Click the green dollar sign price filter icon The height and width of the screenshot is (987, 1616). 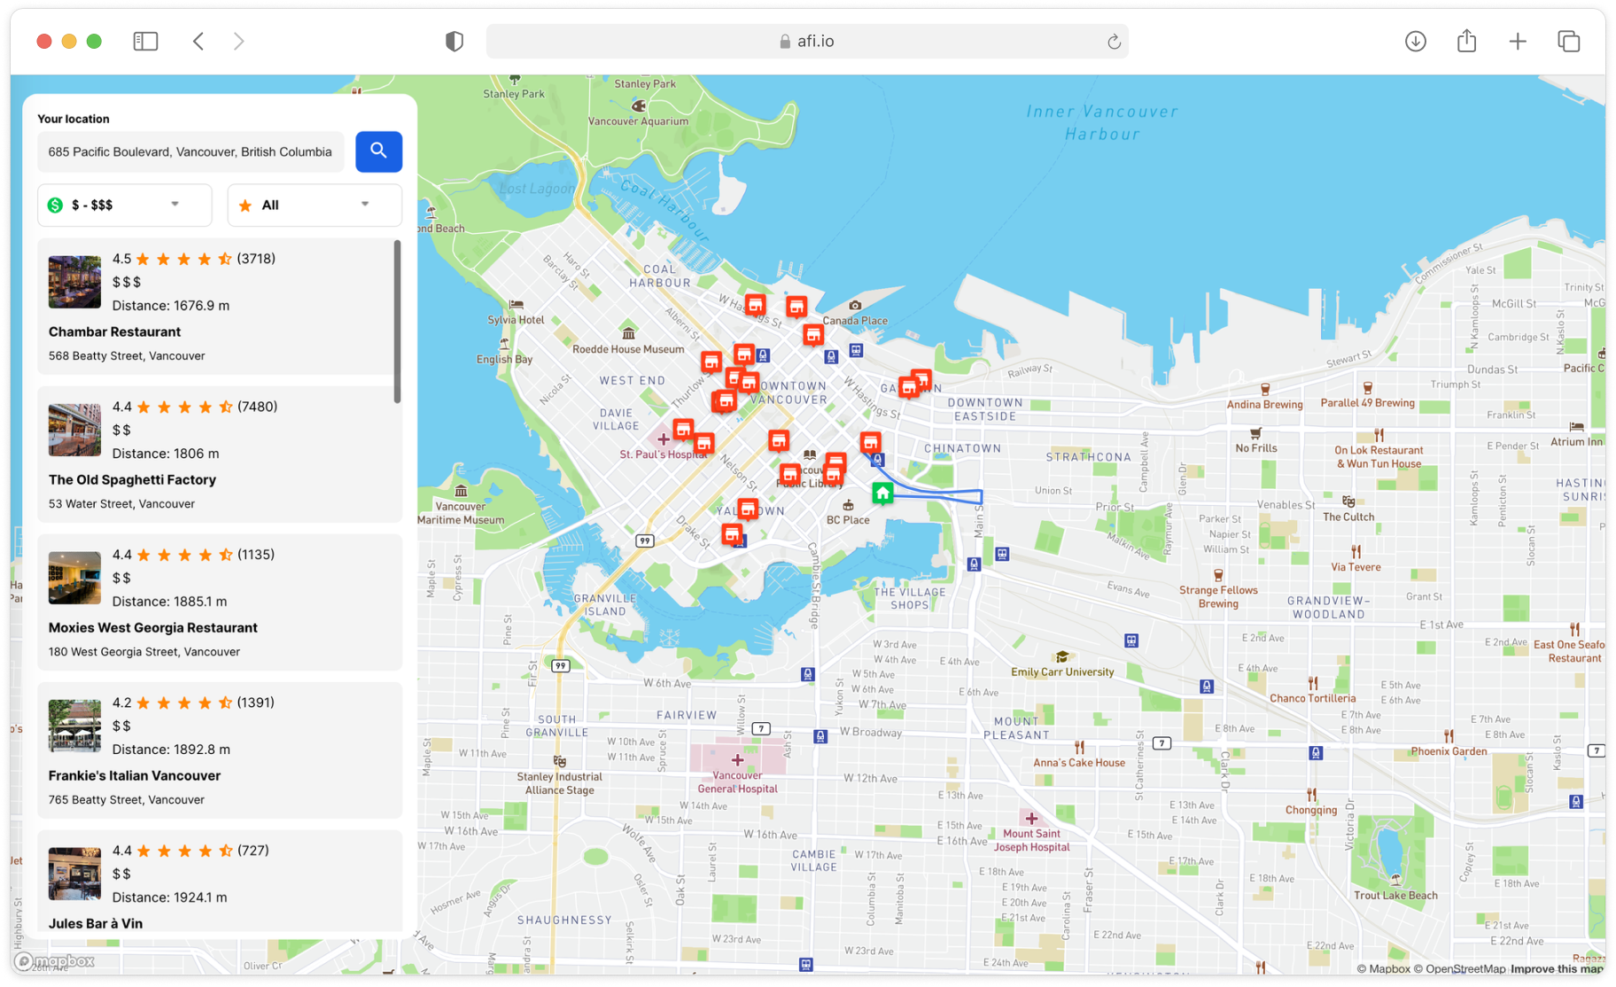pyautogui.click(x=55, y=205)
